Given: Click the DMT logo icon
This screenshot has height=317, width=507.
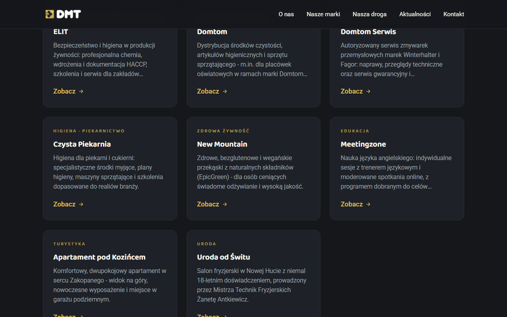Looking at the screenshot, I should click(x=50, y=14).
